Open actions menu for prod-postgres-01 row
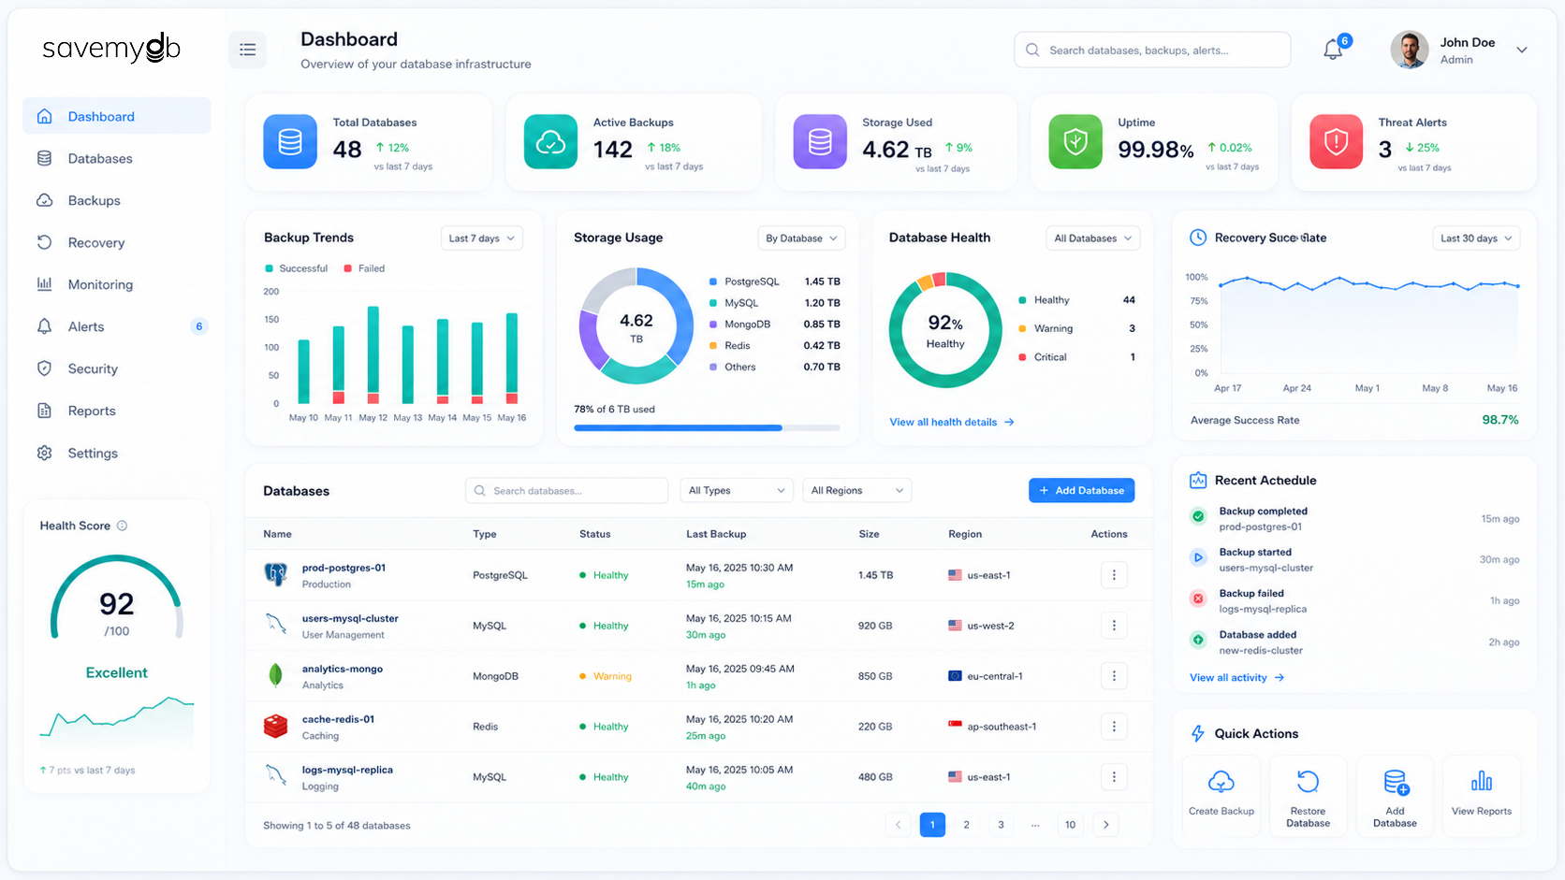The height and width of the screenshot is (880, 1565). (x=1114, y=575)
